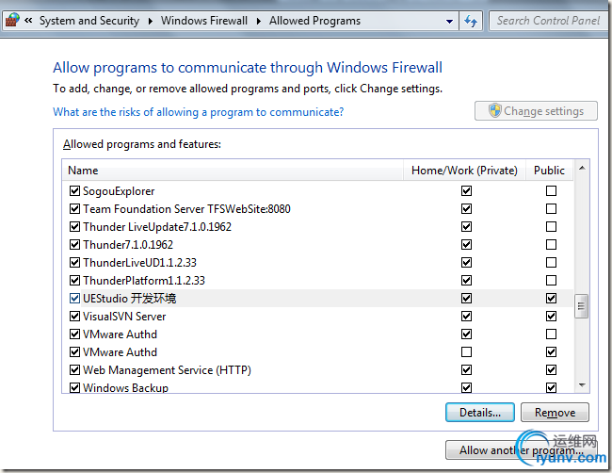This screenshot has width=612, height=473.
Task: Click the Windows Firewall icon in address bar
Action: coord(12,20)
